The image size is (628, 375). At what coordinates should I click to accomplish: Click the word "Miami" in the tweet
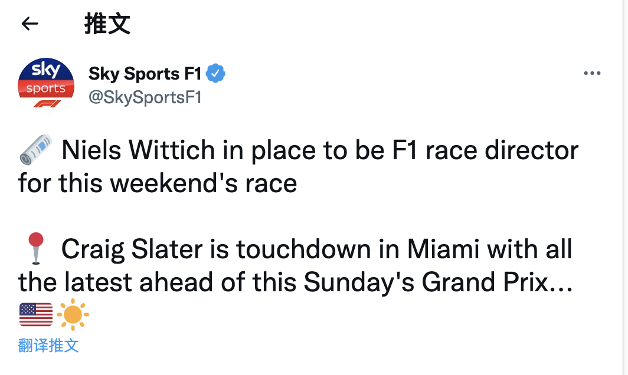(x=436, y=249)
